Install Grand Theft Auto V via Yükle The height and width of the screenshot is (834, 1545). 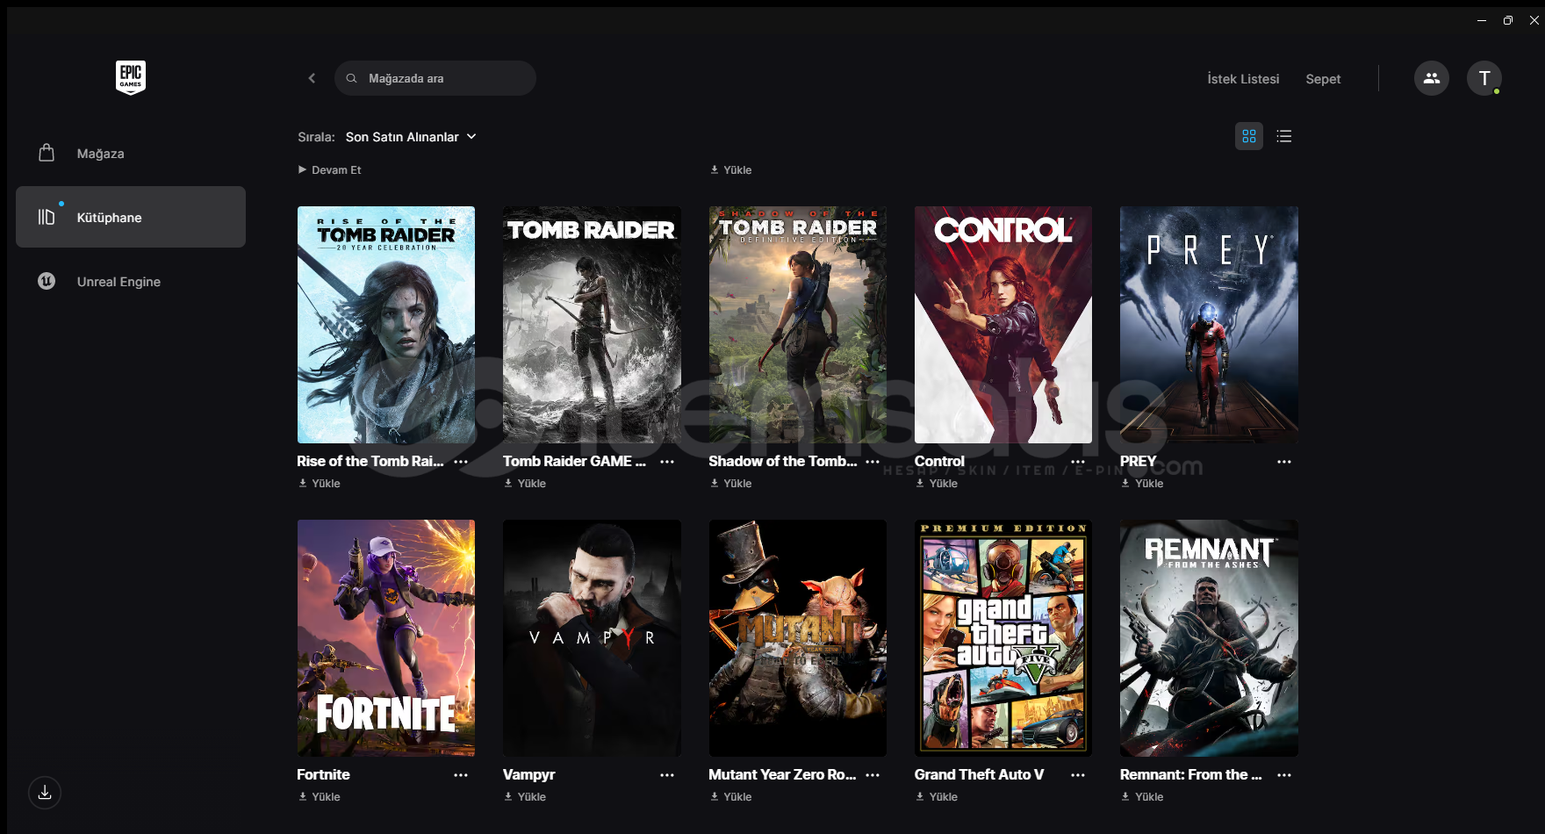point(937,797)
